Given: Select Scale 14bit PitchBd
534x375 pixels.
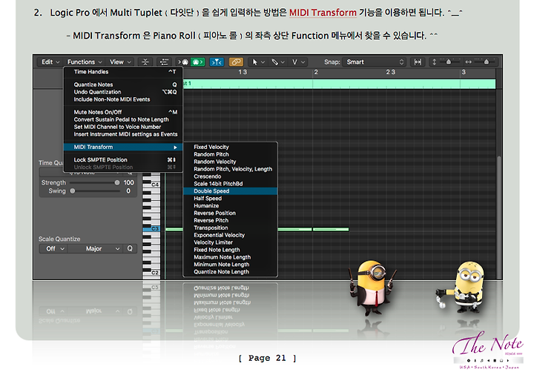Looking at the screenshot, I should coord(230,184).
